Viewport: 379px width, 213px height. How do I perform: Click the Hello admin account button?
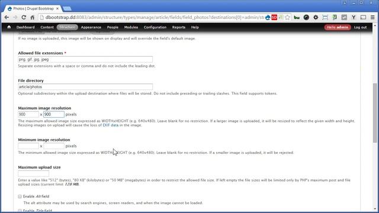coord(338,27)
